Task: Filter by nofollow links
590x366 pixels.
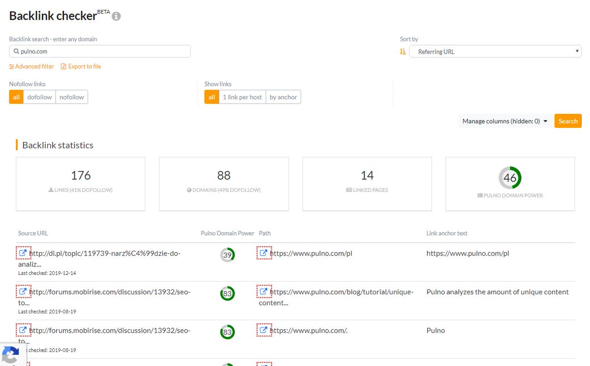Action: point(72,97)
